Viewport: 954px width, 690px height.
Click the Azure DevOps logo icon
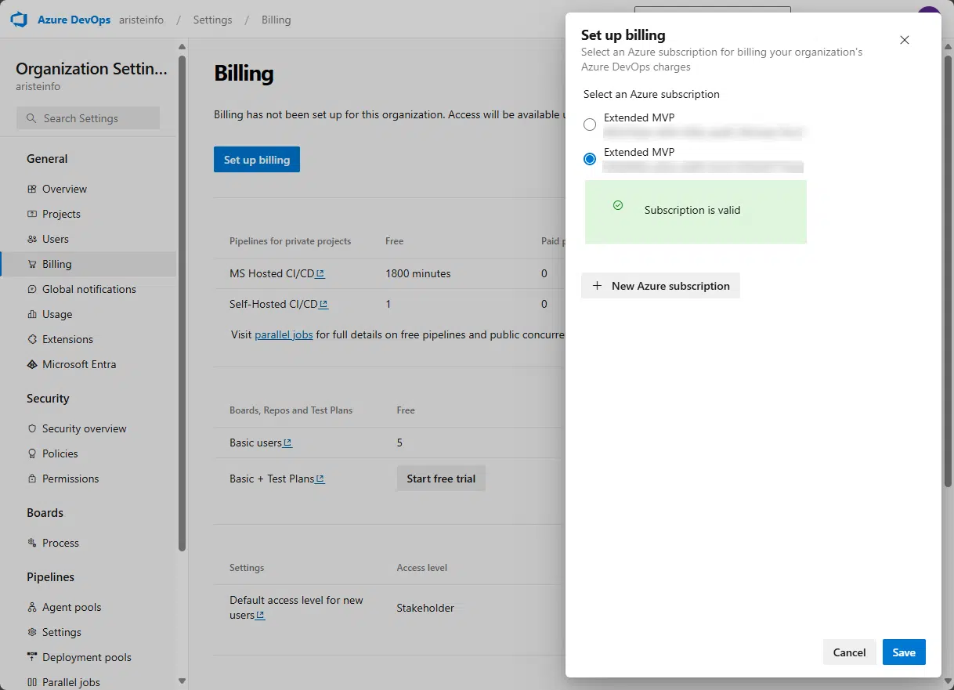(x=19, y=19)
